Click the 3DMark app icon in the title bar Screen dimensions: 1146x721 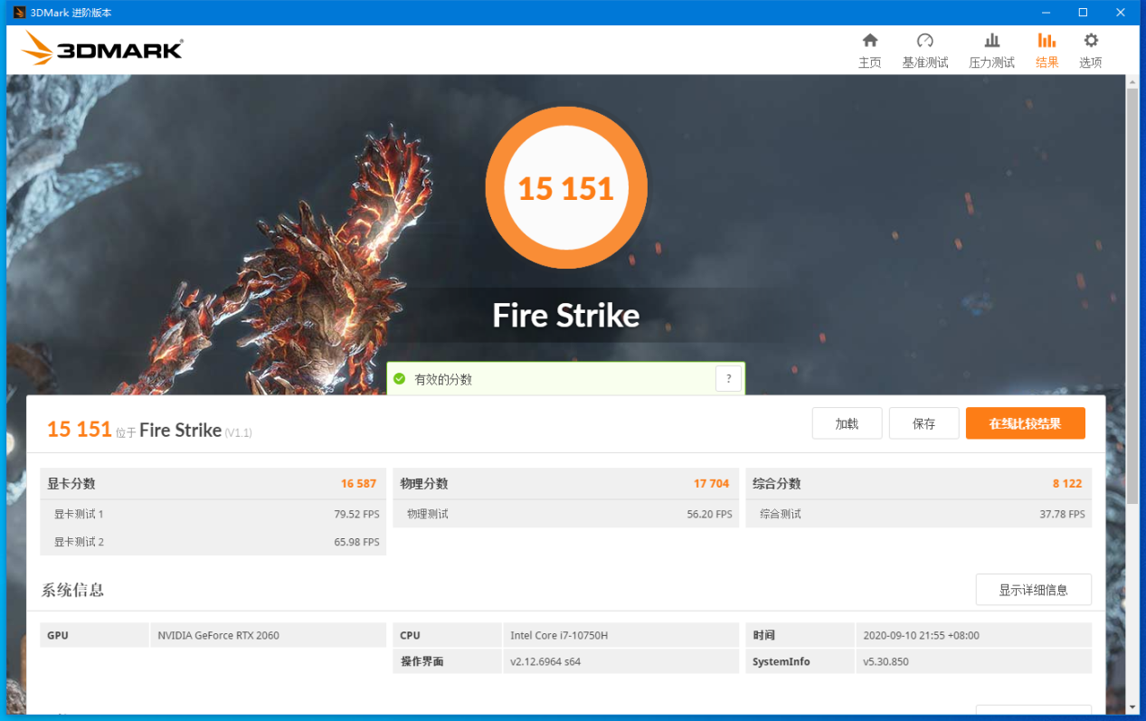click(x=19, y=13)
